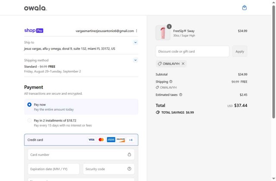Click the page vertical scrollbar
The height and width of the screenshot is (181, 276).
[x=273, y=65]
